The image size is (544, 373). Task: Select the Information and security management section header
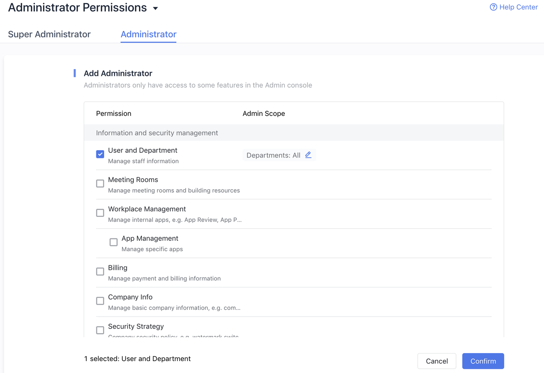pyautogui.click(x=157, y=133)
